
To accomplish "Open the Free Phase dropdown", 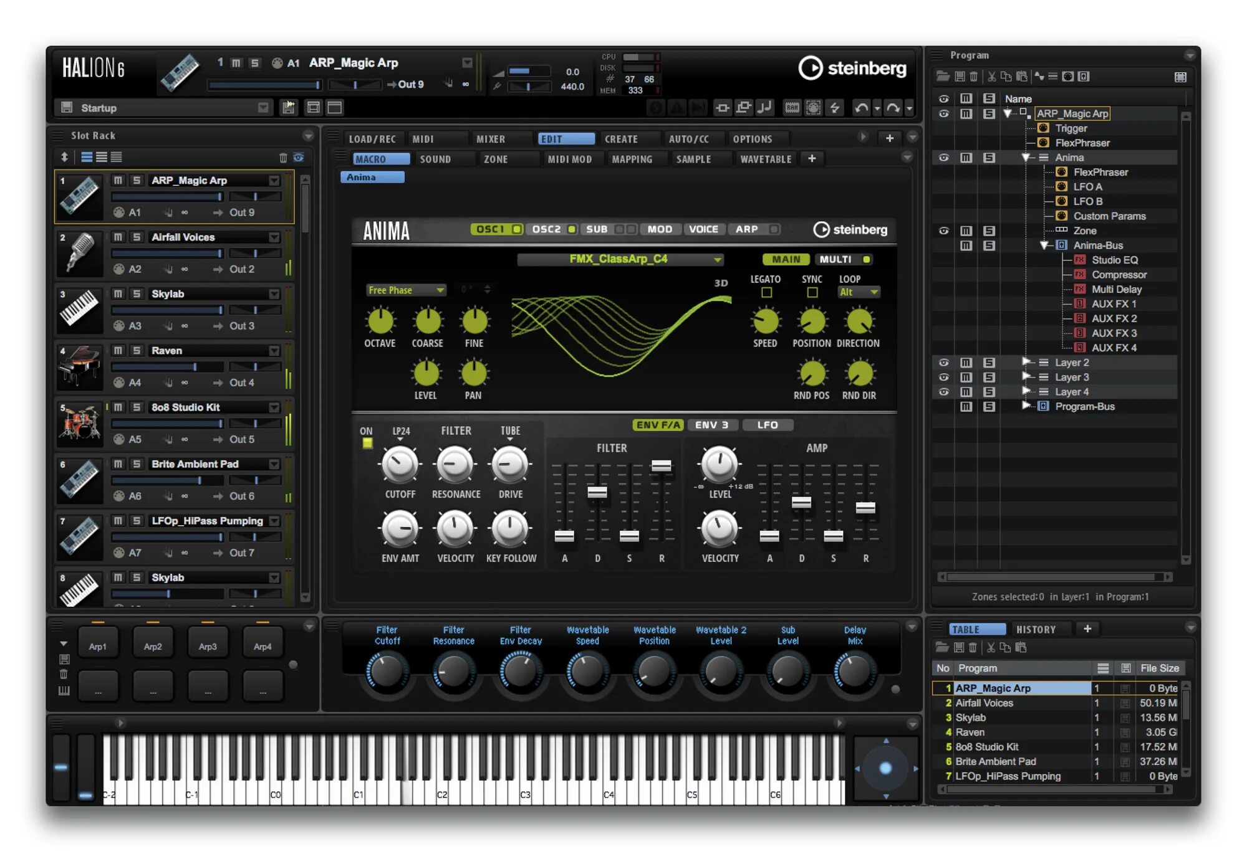I will [440, 290].
